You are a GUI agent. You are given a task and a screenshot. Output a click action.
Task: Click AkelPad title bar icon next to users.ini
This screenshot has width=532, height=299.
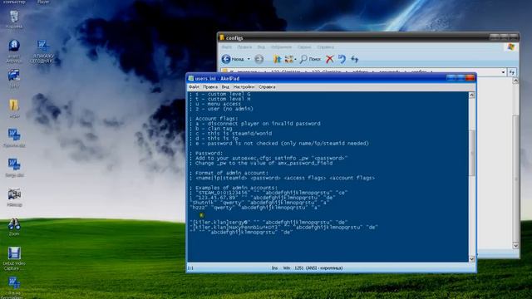click(x=191, y=78)
